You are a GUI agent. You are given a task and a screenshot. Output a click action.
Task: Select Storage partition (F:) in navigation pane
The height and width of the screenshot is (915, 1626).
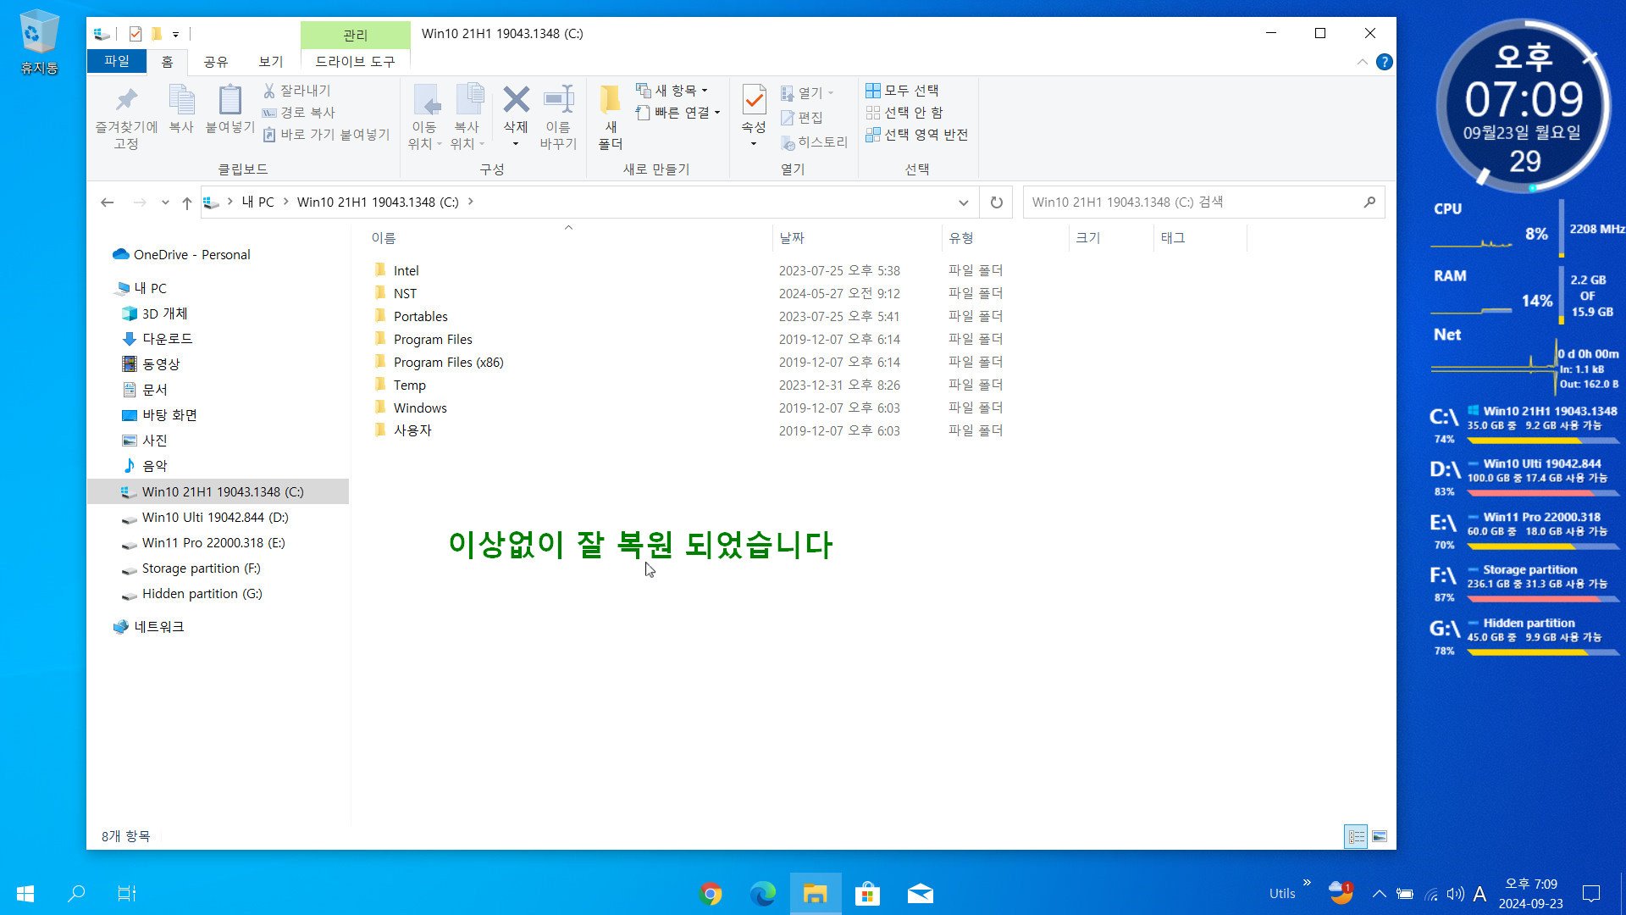(201, 568)
